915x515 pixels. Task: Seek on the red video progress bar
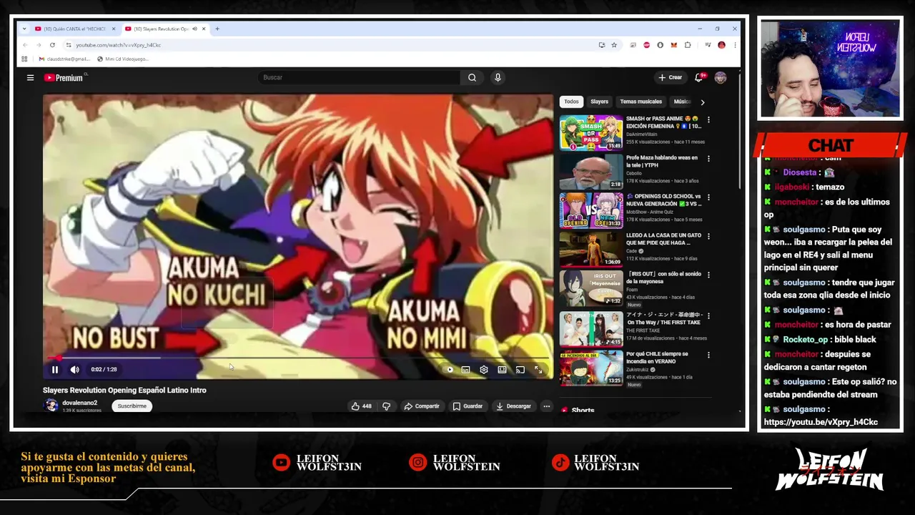(x=297, y=358)
